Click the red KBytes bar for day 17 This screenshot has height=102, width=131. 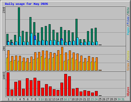[x=70, y=86]
